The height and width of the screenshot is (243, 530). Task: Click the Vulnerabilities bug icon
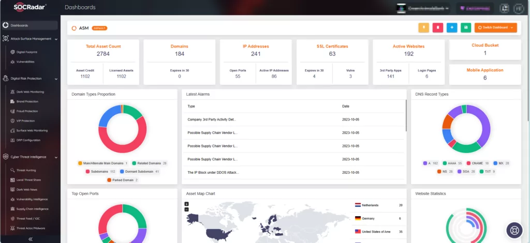[13, 62]
